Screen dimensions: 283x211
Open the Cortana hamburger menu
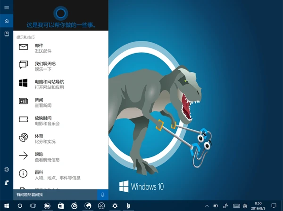click(x=7, y=8)
